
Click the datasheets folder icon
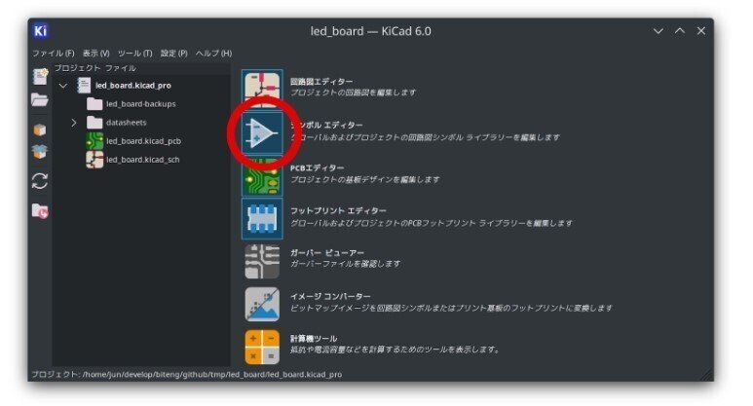click(94, 123)
